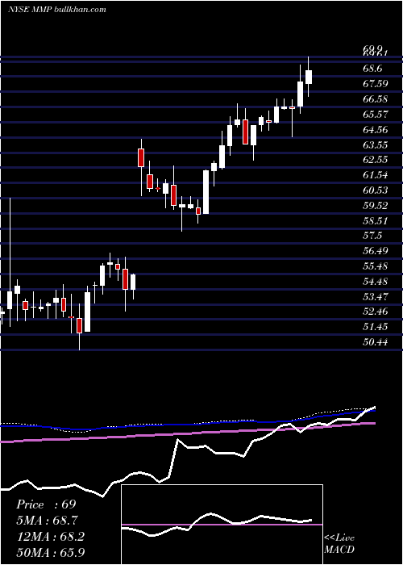Click the MACD inset chart panel
The width and height of the screenshot is (403, 565).
click(222, 525)
